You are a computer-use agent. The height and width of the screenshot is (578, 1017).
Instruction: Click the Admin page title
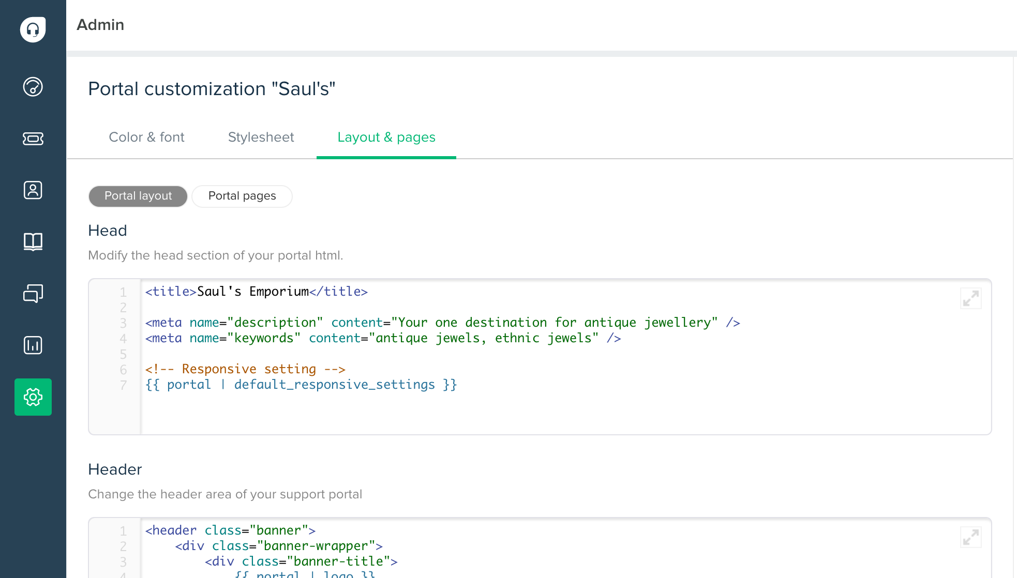(x=100, y=25)
